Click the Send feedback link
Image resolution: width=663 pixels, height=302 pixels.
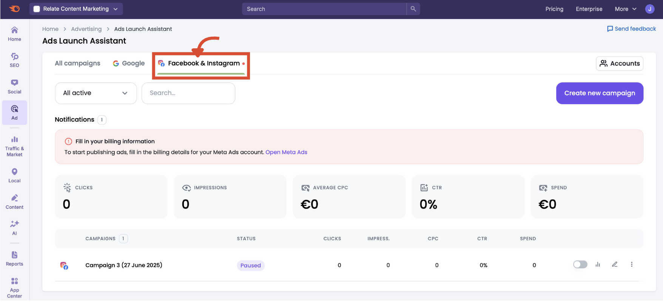pos(631,29)
